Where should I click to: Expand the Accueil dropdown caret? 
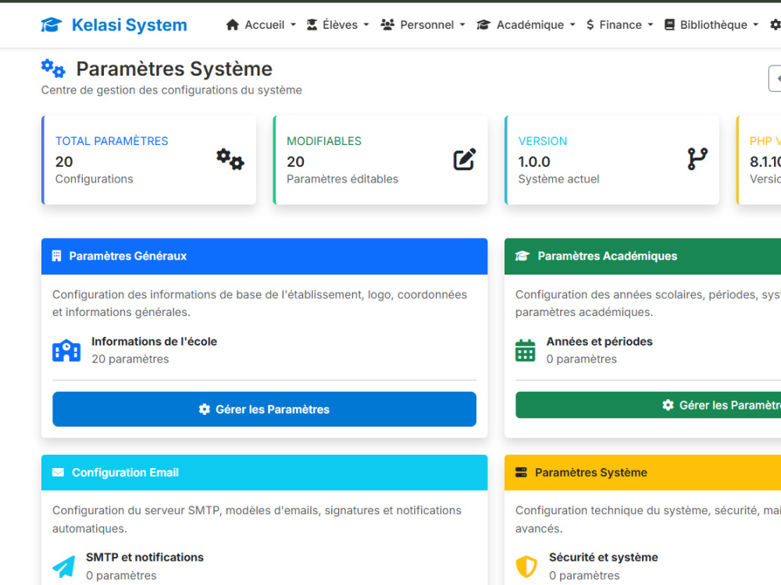coord(293,25)
